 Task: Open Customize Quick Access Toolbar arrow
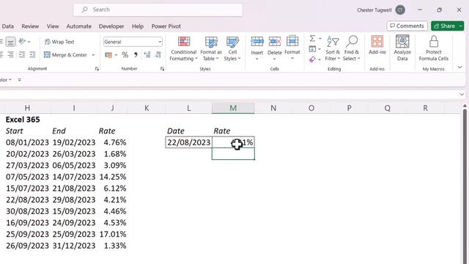pos(20,80)
